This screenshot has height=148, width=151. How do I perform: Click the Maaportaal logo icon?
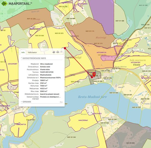coord(4,4)
